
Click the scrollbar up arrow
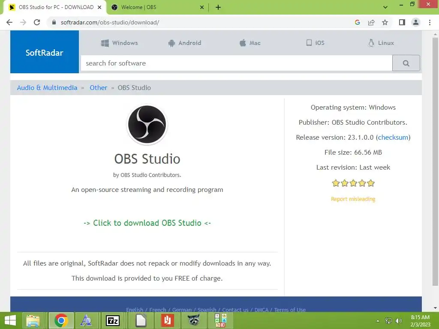435,34
